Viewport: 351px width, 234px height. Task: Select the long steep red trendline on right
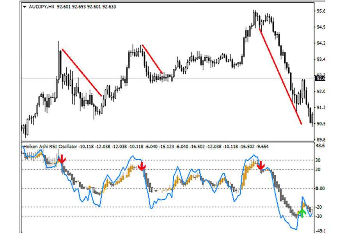pos(281,77)
